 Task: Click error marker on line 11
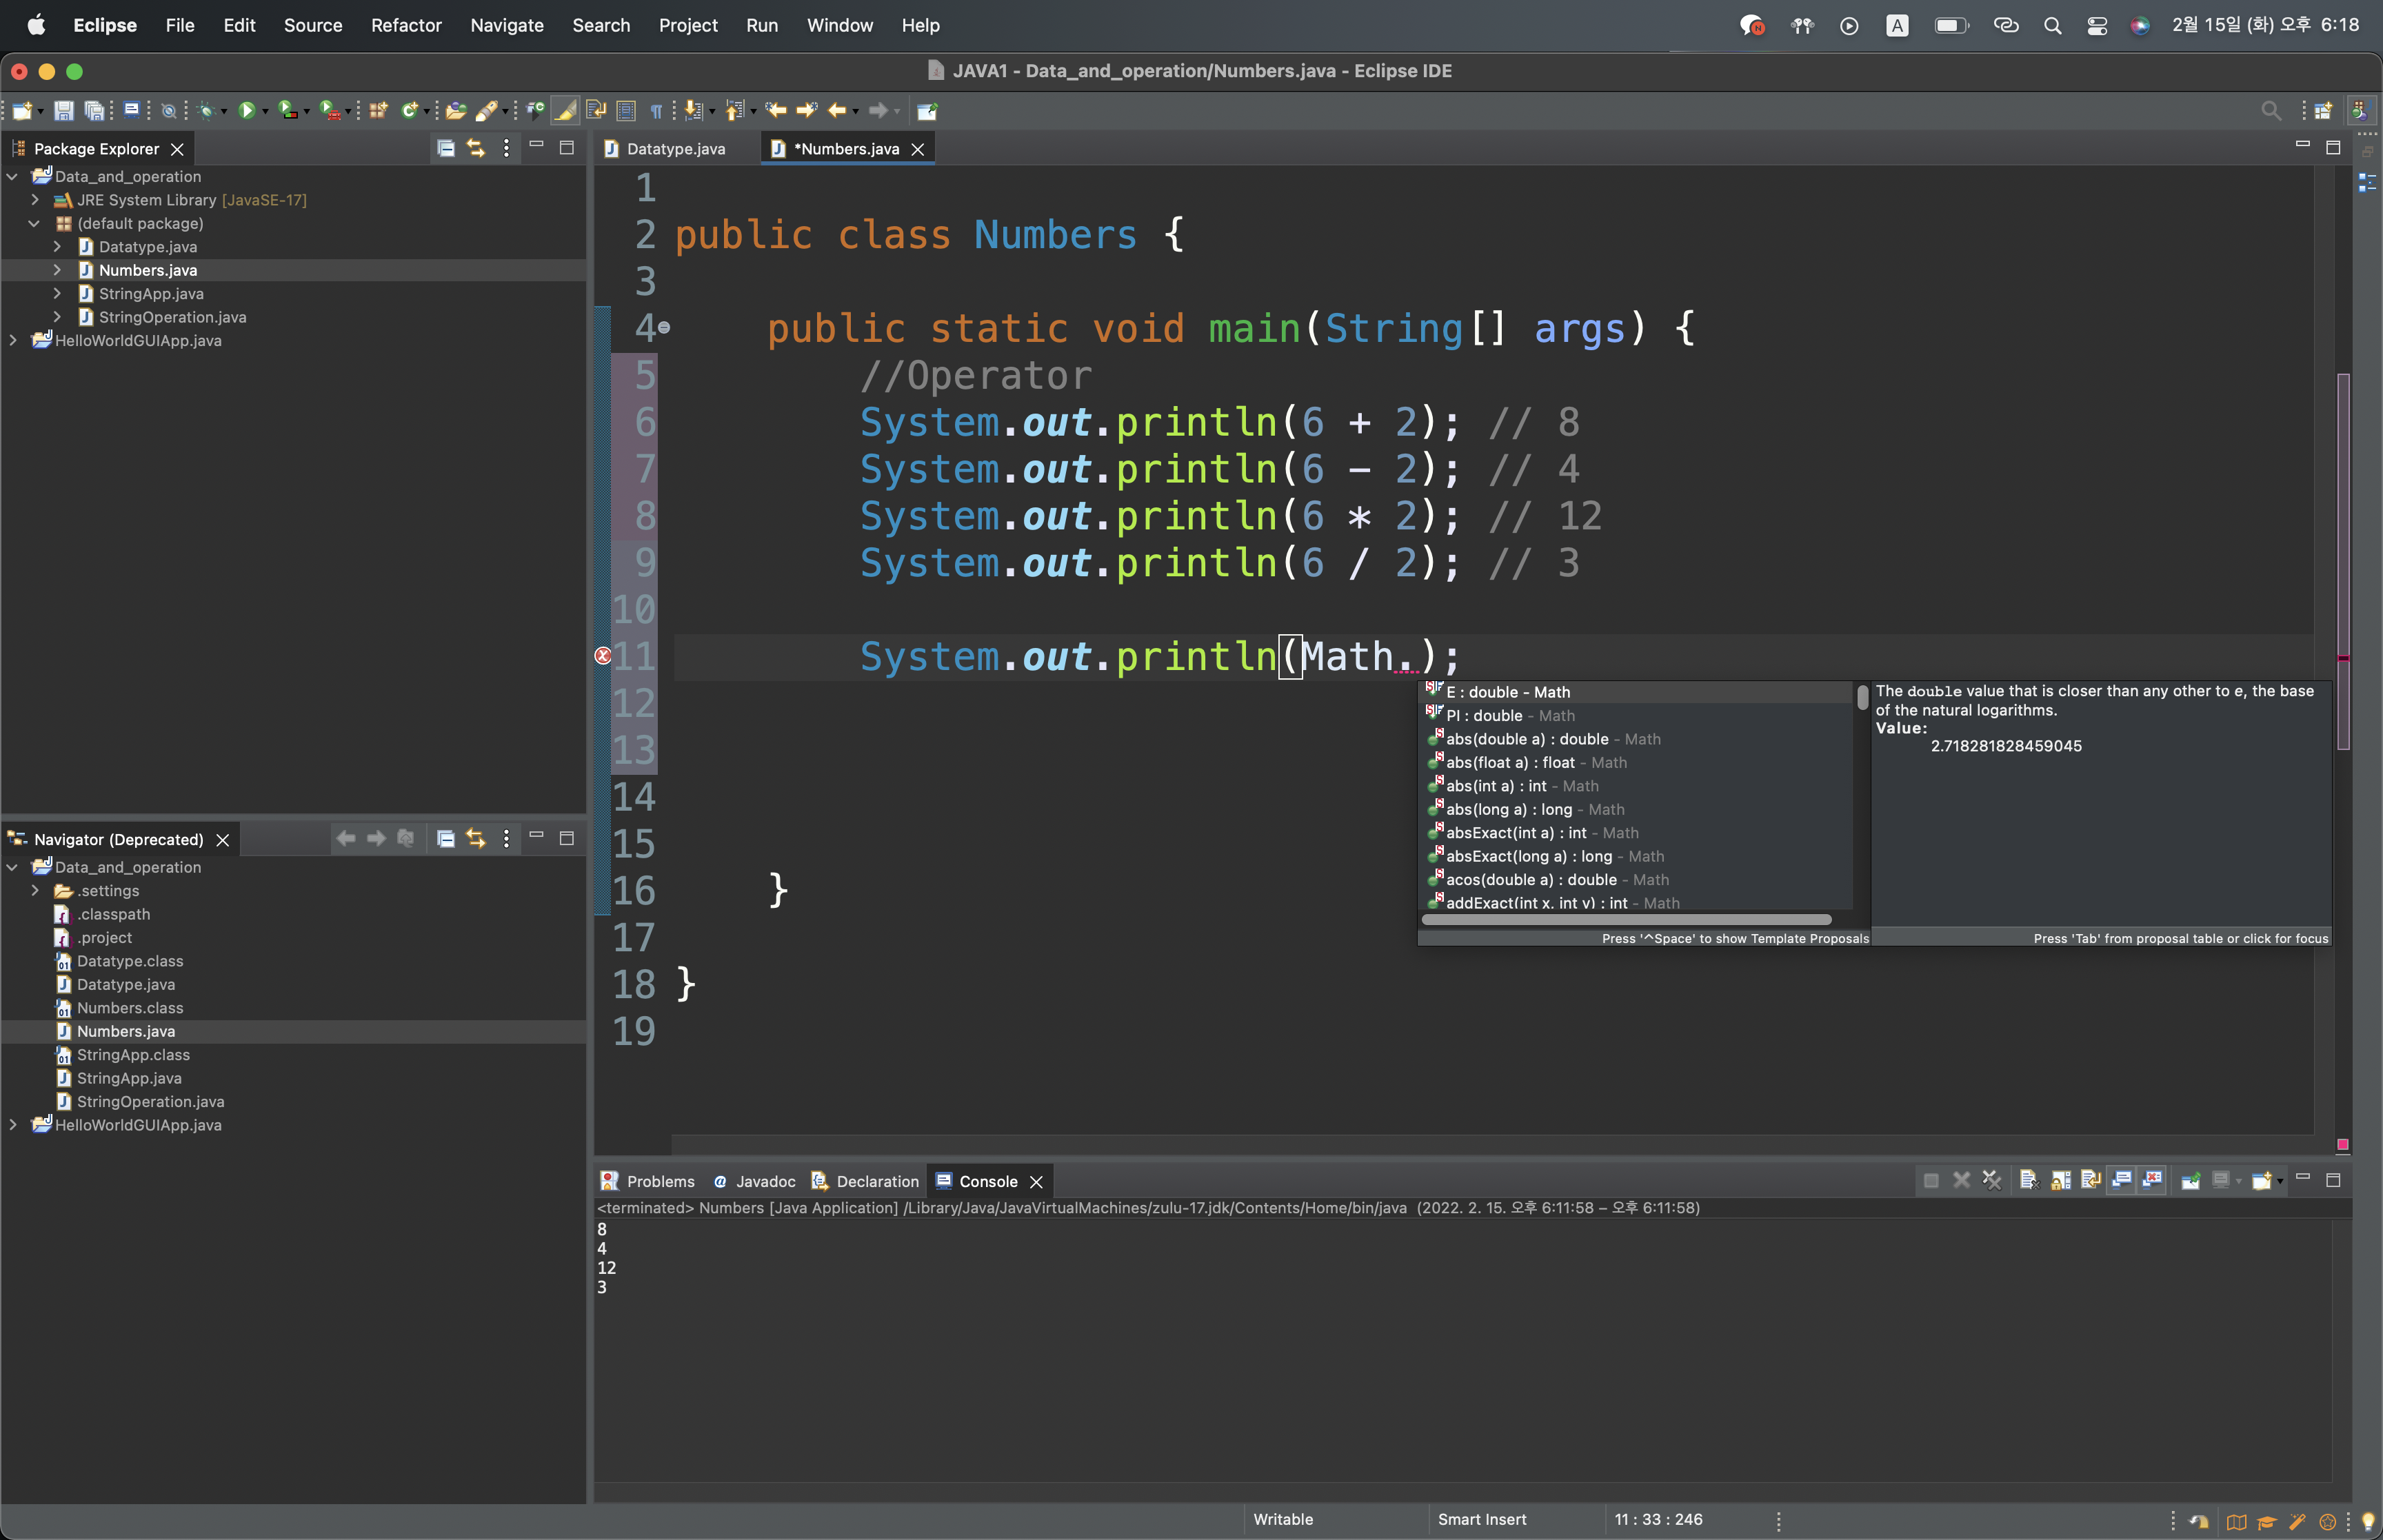coord(603,656)
